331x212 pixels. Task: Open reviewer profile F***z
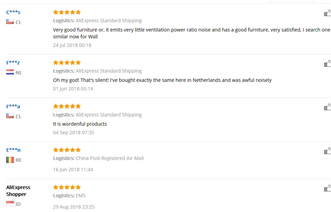click(x=13, y=63)
